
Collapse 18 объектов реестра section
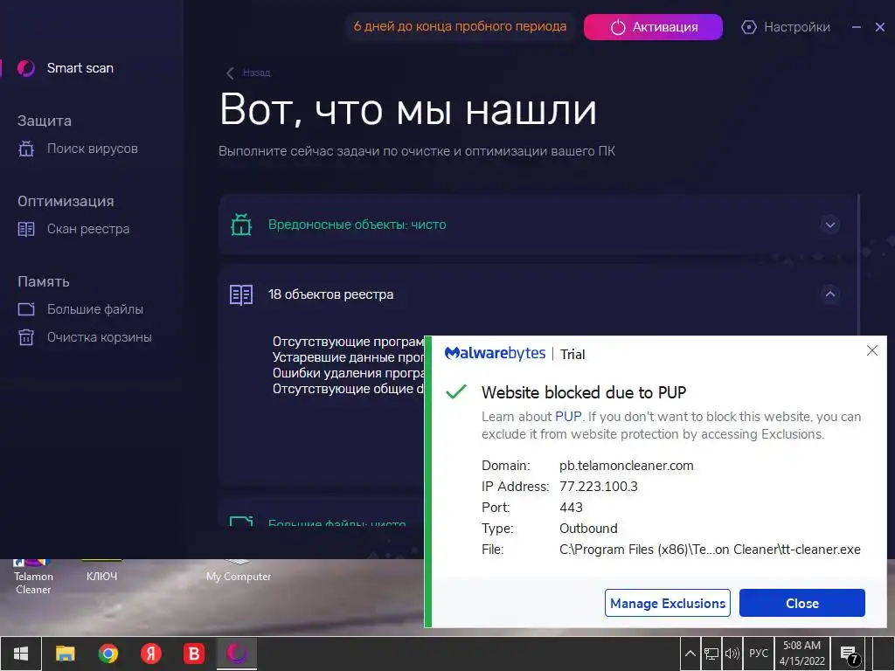pyautogui.click(x=830, y=294)
